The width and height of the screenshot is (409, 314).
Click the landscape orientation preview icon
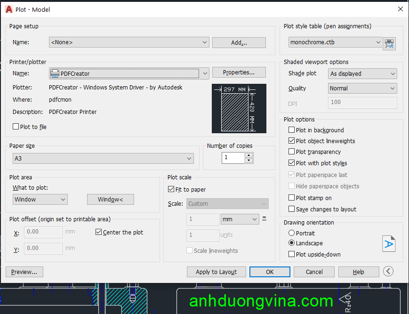pos(388,243)
